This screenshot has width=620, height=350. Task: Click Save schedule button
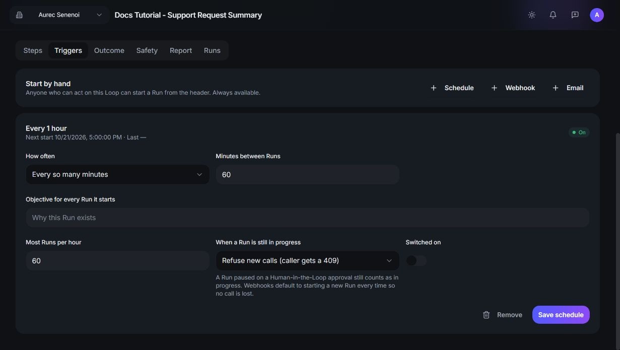(561, 315)
